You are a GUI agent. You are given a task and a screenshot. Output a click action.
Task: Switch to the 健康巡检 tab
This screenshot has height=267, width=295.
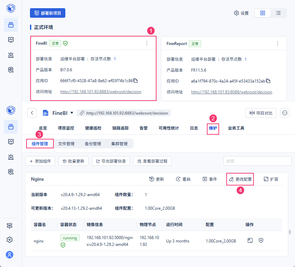pyautogui.click(x=93, y=128)
